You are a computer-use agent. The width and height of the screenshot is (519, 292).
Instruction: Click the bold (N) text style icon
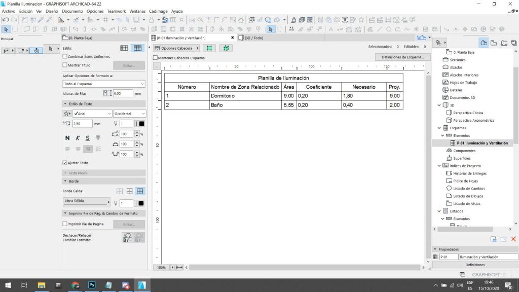pos(67,138)
